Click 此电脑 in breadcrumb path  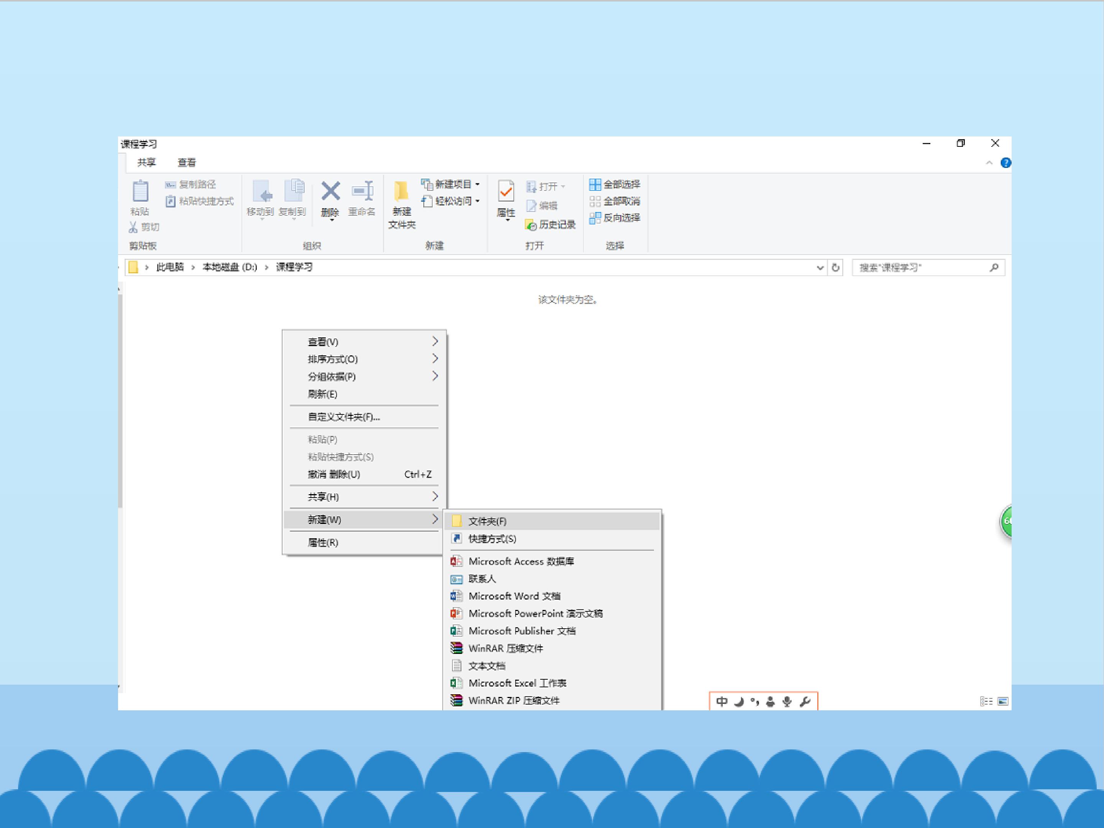click(x=170, y=268)
